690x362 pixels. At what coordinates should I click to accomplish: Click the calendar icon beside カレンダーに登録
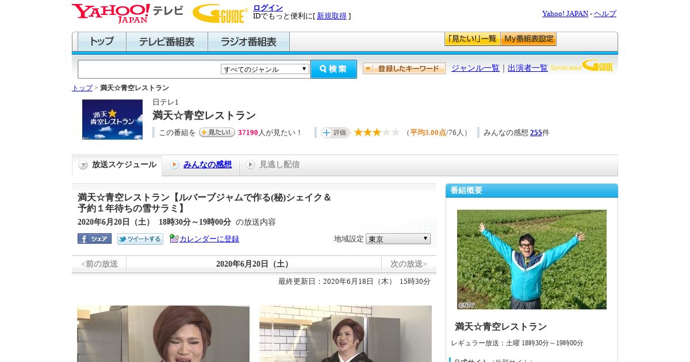(174, 238)
